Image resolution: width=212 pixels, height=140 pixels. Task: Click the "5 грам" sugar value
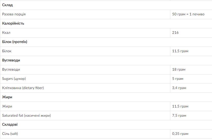click(178, 79)
